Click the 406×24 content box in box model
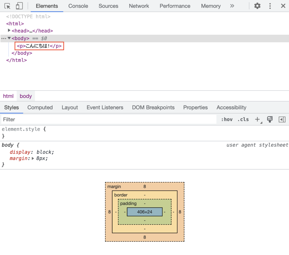This screenshot has width=289, height=255. click(x=144, y=212)
